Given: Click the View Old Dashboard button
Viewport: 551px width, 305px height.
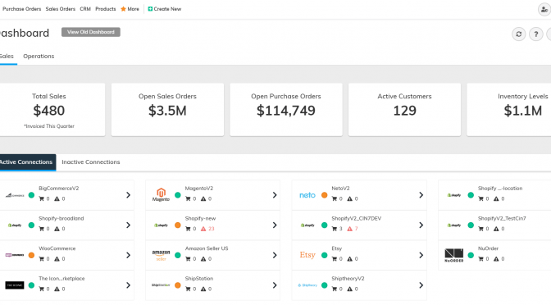Looking at the screenshot, I should click(x=91, y=32).
